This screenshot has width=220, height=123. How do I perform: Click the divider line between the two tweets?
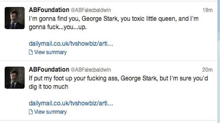coord(109,61)
